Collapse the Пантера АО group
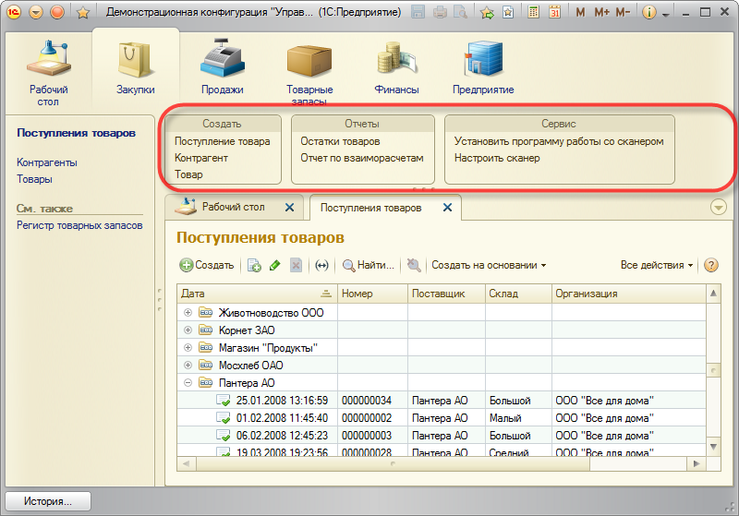This screenshot has height=516, width=739. click(188, 383)
